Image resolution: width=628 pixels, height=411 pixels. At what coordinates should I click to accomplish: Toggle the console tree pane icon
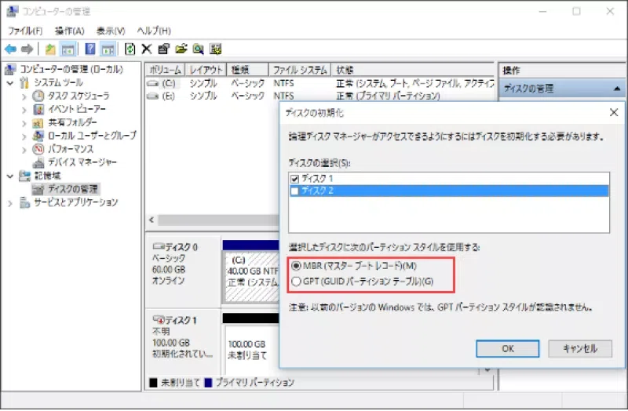[68, 49]
